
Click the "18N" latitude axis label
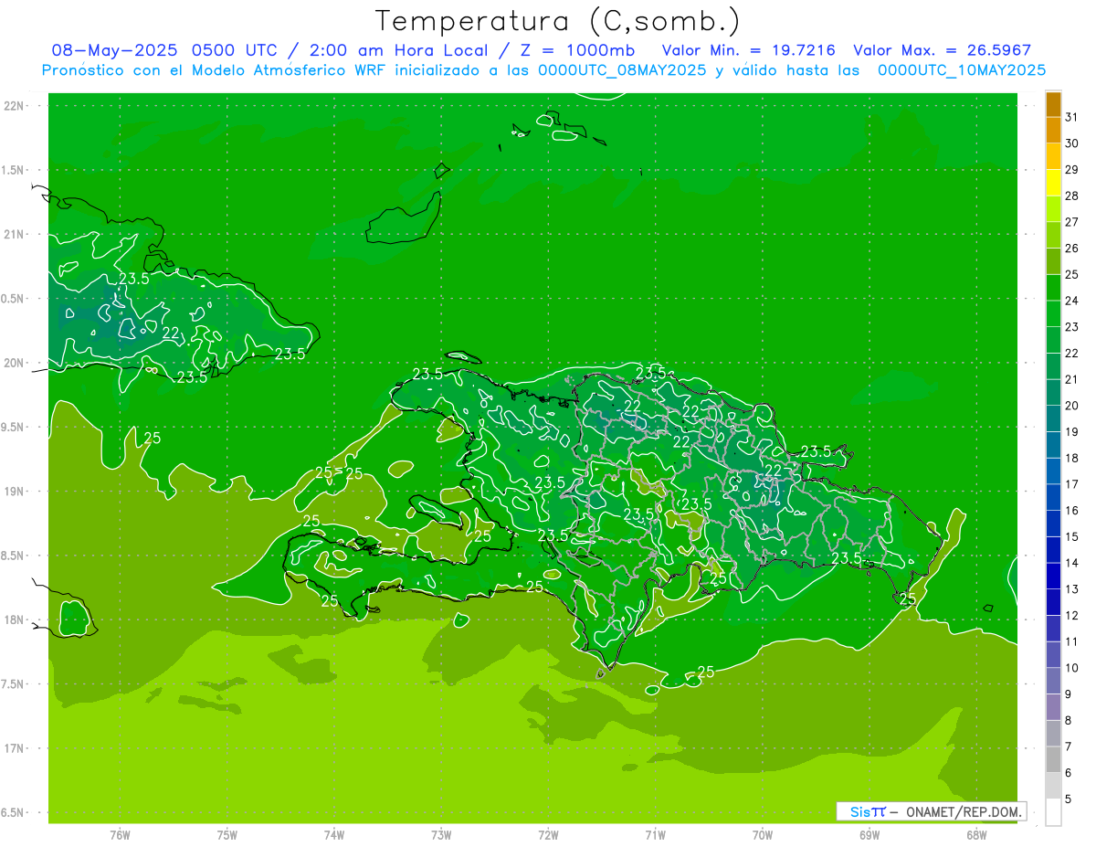[x=16, y=619]
